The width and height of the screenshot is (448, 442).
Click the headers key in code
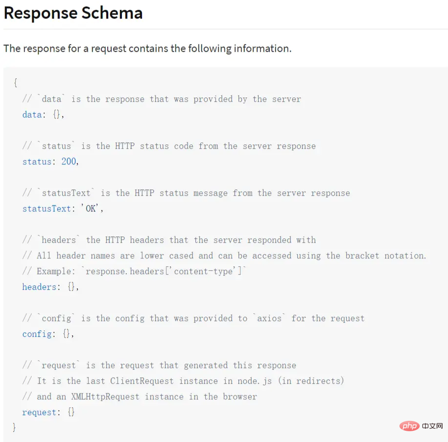tap(39, 287)
